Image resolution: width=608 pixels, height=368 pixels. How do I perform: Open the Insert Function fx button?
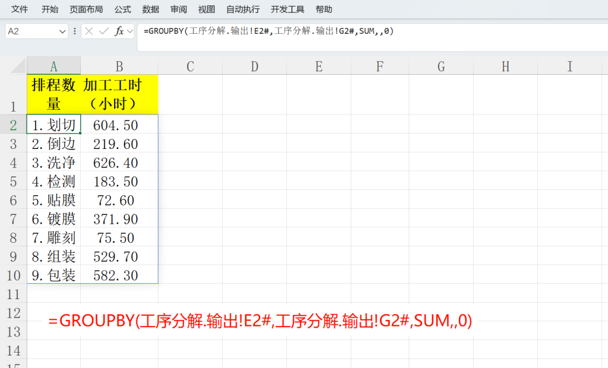119,31
